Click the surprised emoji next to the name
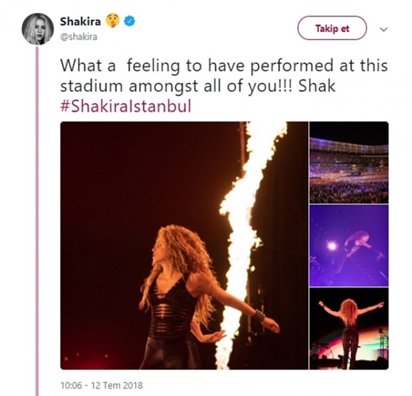The height and width of the screenshot is (396, 412). pos(113,21)
